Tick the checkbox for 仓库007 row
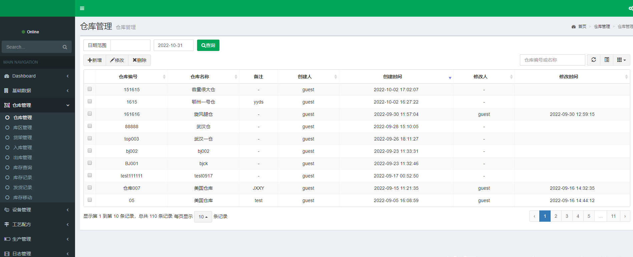633x257 pixels. click(90, 188)
